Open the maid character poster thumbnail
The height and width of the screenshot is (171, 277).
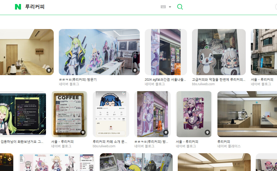194,114
